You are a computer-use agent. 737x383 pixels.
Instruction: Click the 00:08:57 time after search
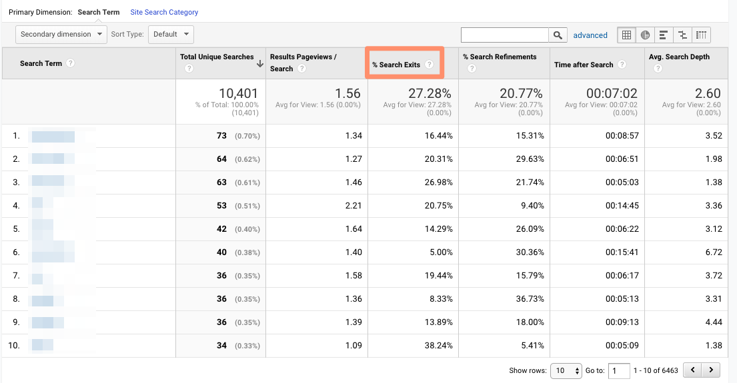click(622, 136)
